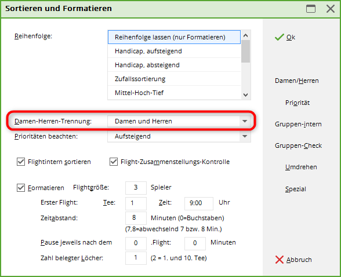341x277 pixels.
Task: Click the red X Abbruch icon
Action: pyautogui.click(x=280, y=260)
